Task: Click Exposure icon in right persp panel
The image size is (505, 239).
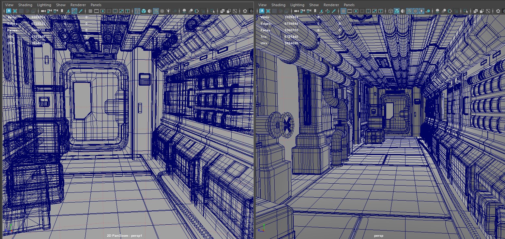Action: [x=498, y=11]
